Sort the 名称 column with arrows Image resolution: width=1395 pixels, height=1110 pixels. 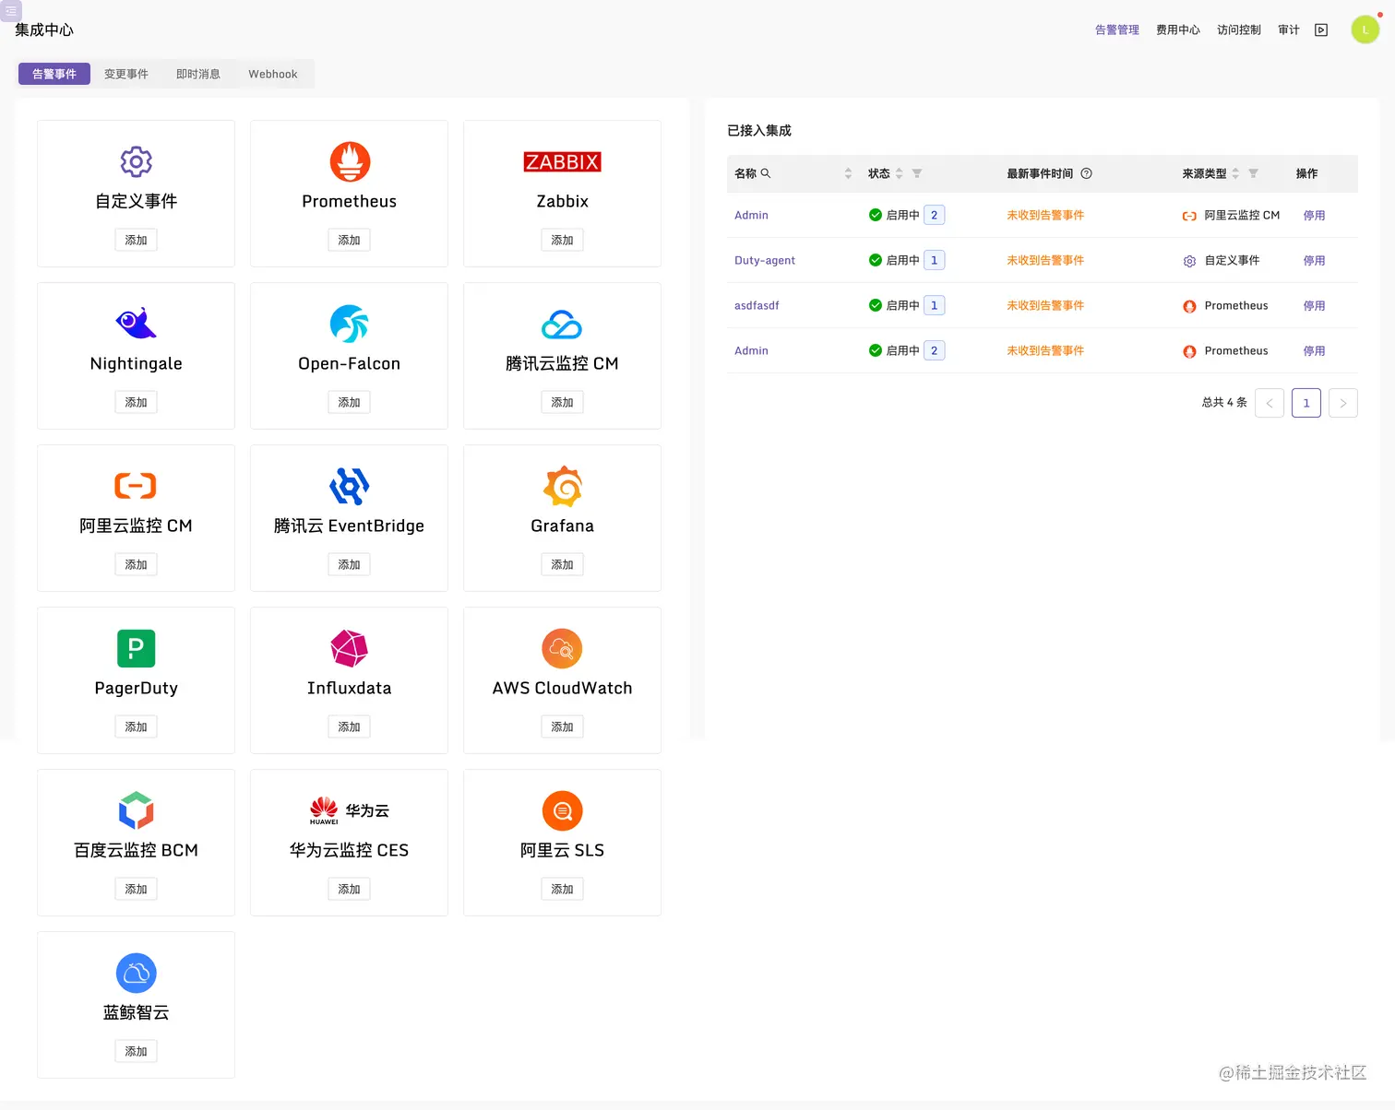click(x=848, y=173)
